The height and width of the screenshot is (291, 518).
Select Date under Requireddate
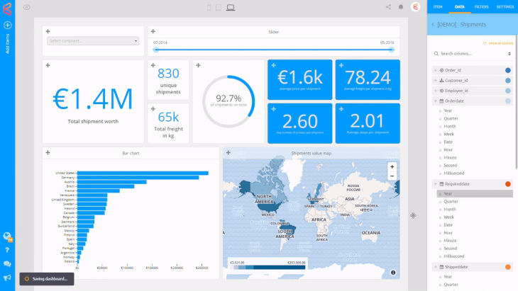pyautogui.click(x=448, y=225)
